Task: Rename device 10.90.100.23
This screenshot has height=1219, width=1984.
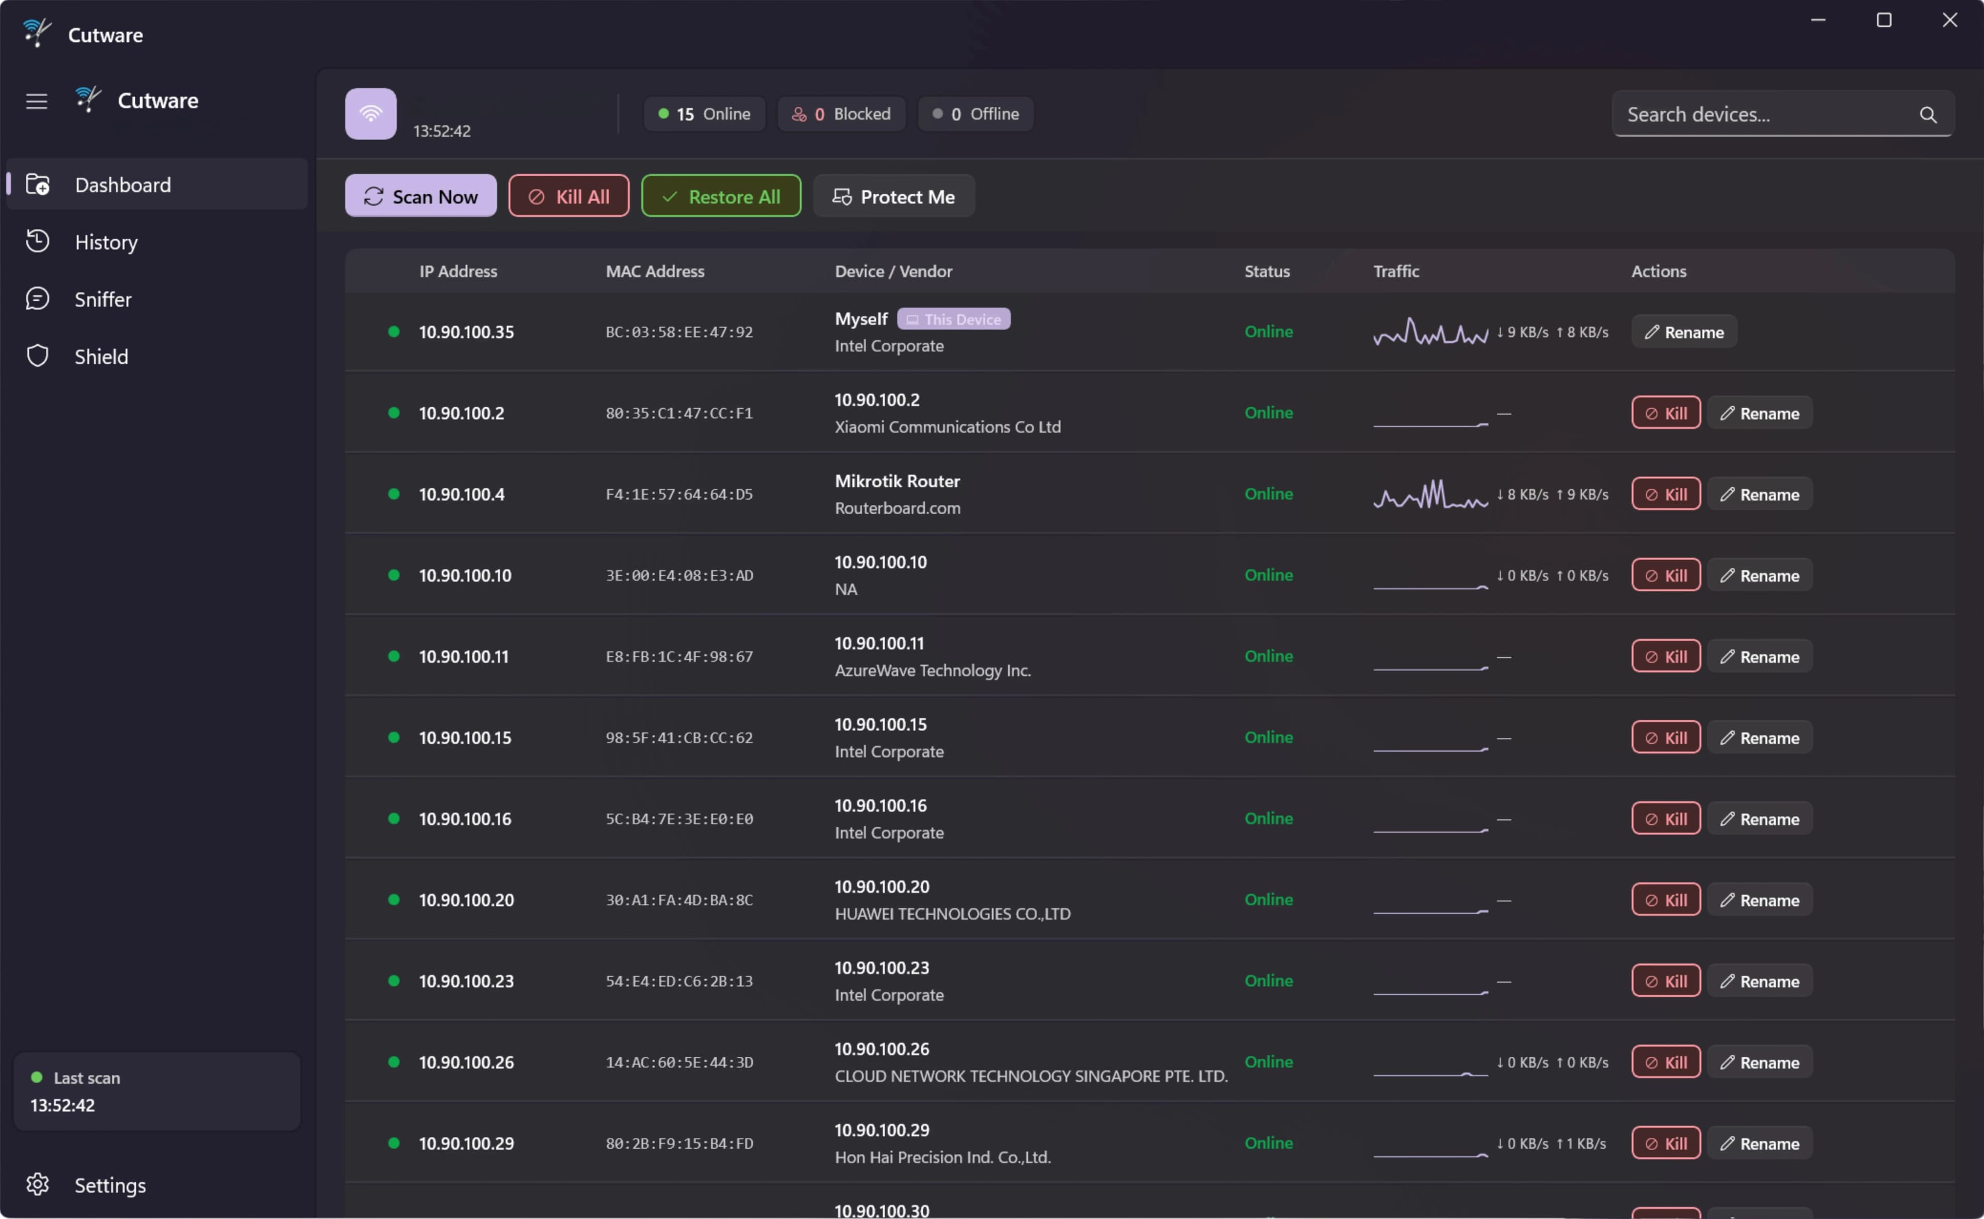Action: coord(1760,981)
